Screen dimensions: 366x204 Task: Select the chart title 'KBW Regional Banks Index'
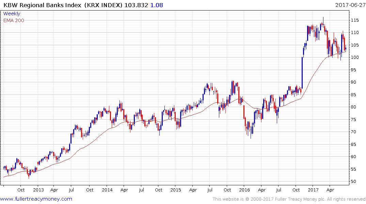click(42, 5)
